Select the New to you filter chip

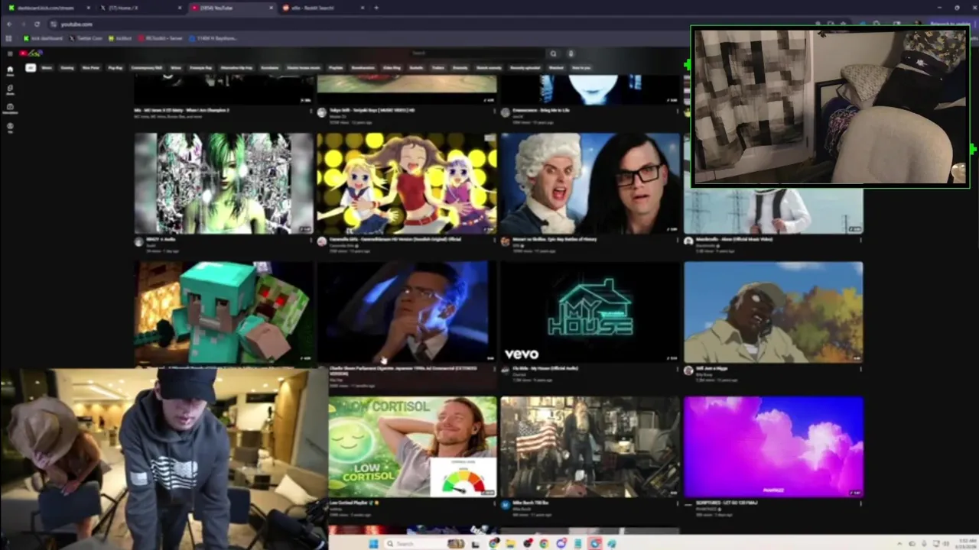[581, 67]
